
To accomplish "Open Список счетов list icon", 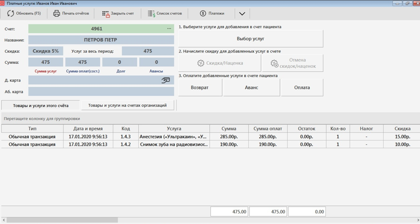I will (151, 14).
